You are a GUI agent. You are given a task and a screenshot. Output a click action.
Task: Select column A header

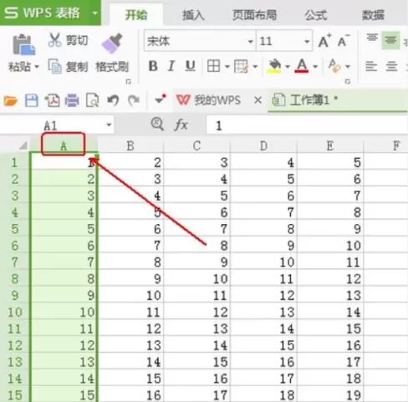click(x=64, y=145)
